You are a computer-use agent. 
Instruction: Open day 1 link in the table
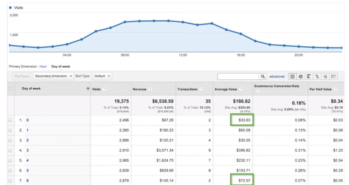[27, 130]
